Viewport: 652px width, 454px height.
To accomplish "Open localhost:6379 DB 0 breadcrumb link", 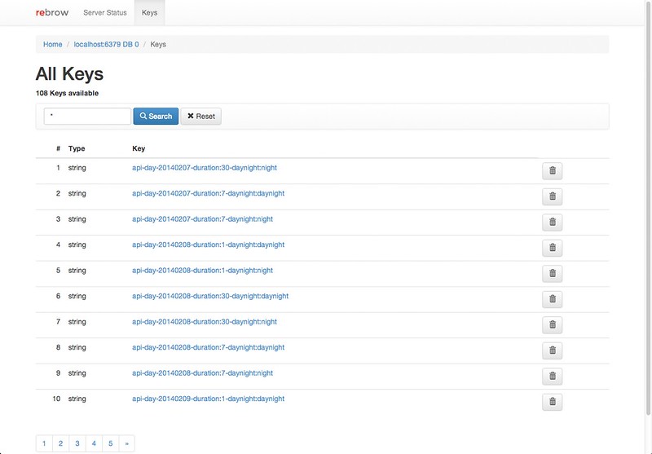I will coord(107,44).
